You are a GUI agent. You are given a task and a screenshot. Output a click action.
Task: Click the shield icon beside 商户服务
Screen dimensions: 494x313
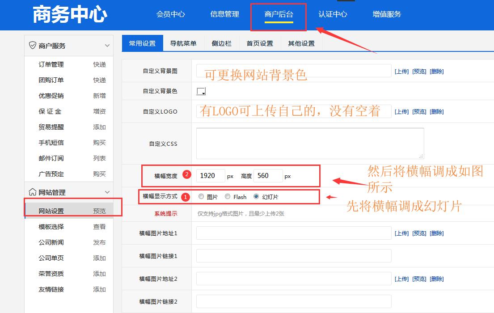tap(33, 45)
